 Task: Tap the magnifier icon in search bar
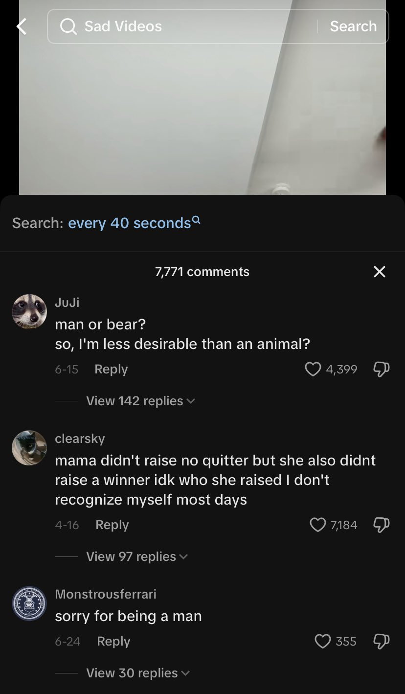[x=68, y=26]
